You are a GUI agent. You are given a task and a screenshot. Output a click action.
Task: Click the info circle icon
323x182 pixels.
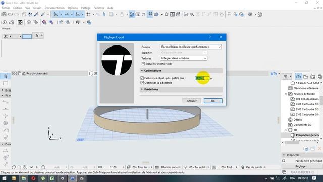[5, 22]
